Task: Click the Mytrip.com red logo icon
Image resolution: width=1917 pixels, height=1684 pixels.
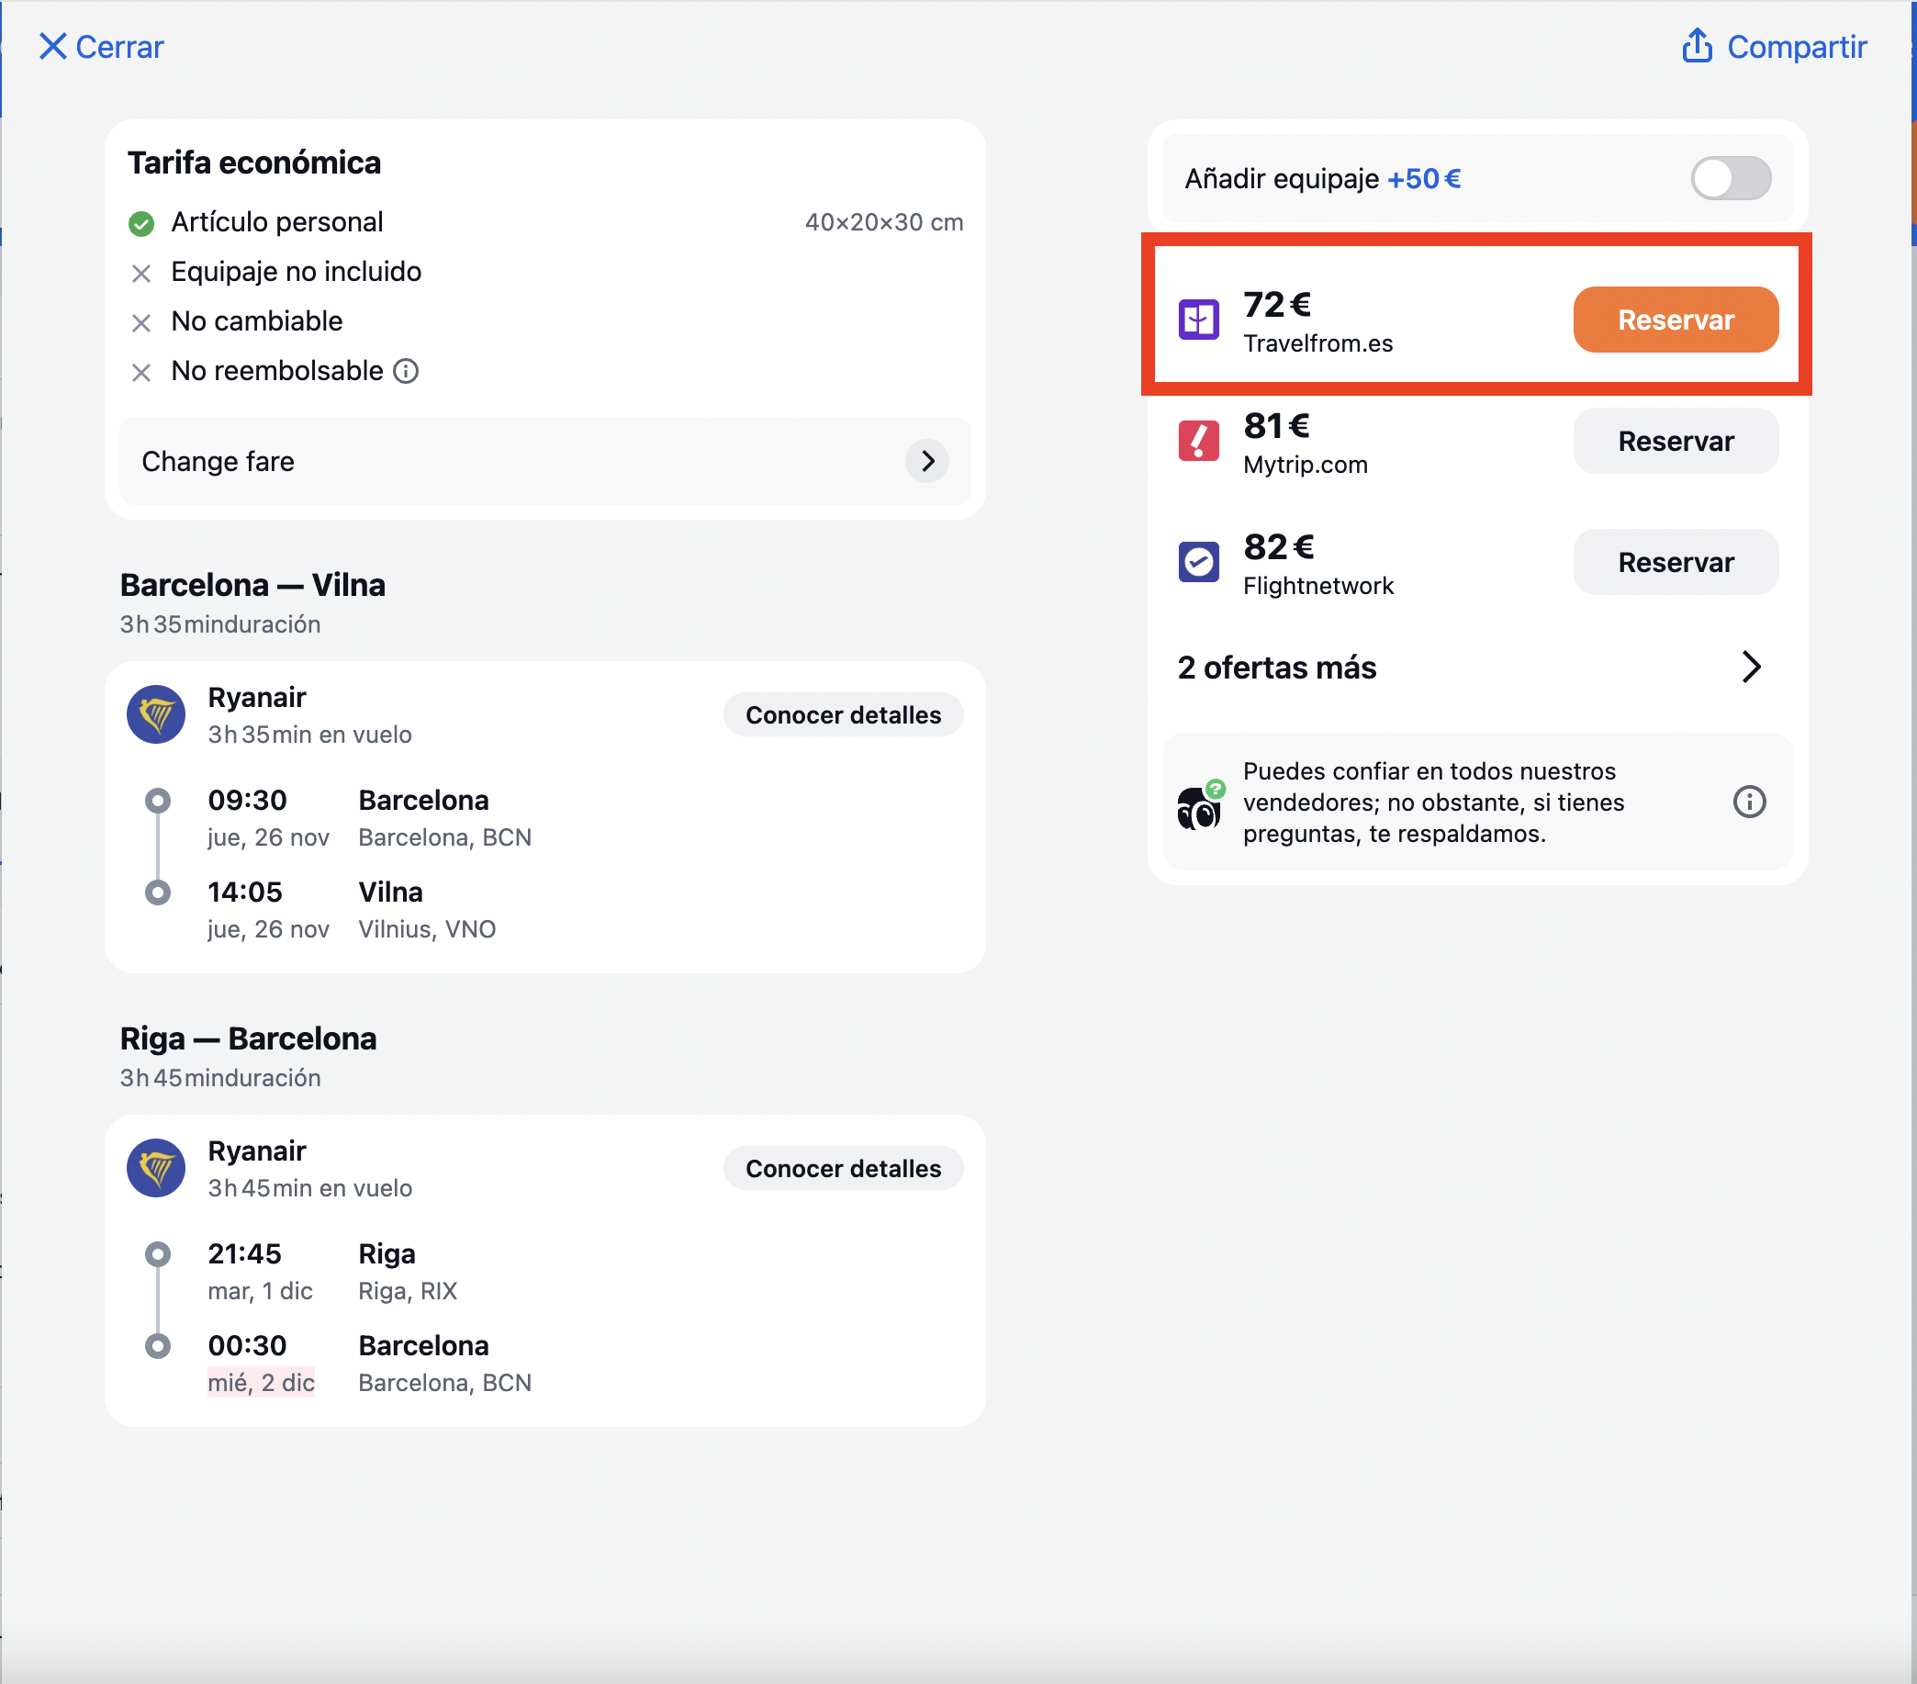Action: [x=1197, y=441]
